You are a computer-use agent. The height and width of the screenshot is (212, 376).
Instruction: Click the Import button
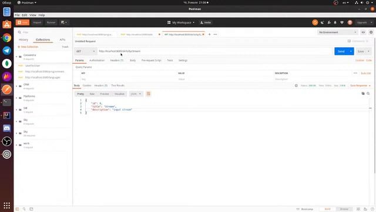click(37, 22)
